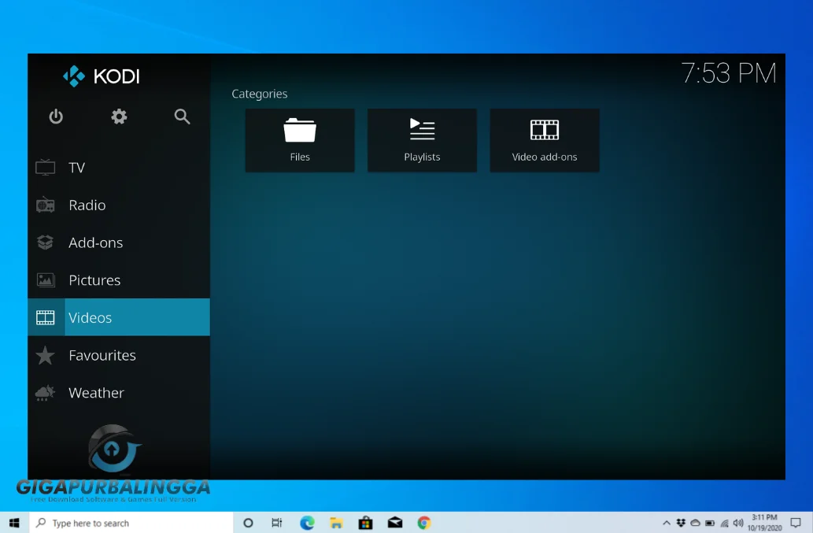Image resolution: width=813 pixels, height=533 pixels.
Task: Open Add-ons using its sidebar icon
Action: [45, 242]
